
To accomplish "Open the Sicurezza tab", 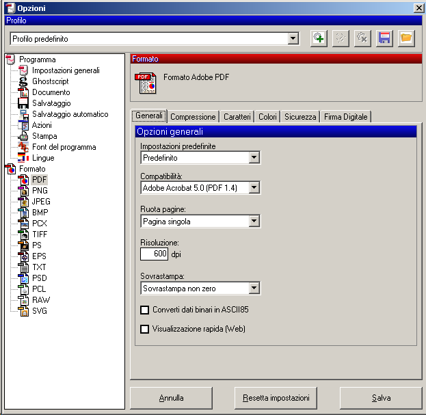I will (300, 117).
